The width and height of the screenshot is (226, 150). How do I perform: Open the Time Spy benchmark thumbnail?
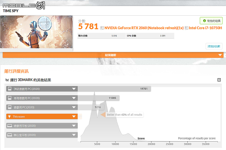coord(36,32)
